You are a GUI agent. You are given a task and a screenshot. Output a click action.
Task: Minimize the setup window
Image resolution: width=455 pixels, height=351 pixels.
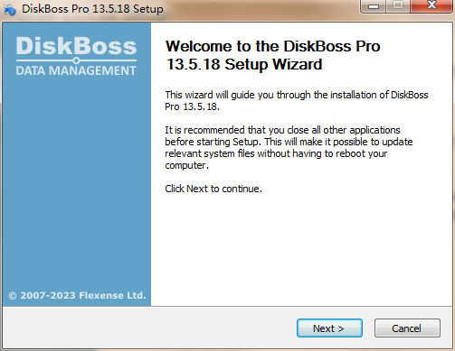(374, 6)
